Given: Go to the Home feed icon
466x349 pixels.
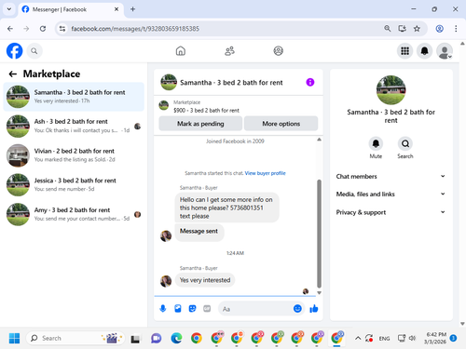Looking at the screenshot, I should click(x=181, y=51).
